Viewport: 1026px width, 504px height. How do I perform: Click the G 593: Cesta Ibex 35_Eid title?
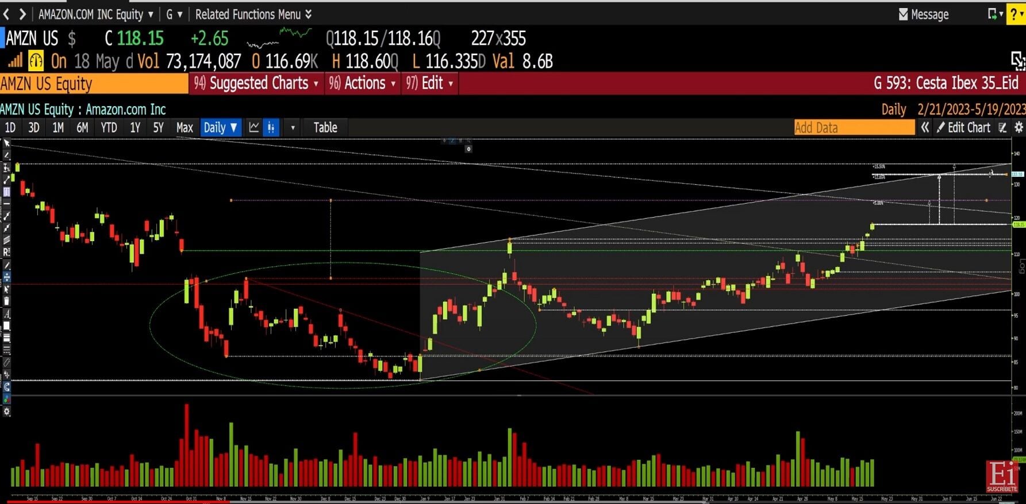946,83
